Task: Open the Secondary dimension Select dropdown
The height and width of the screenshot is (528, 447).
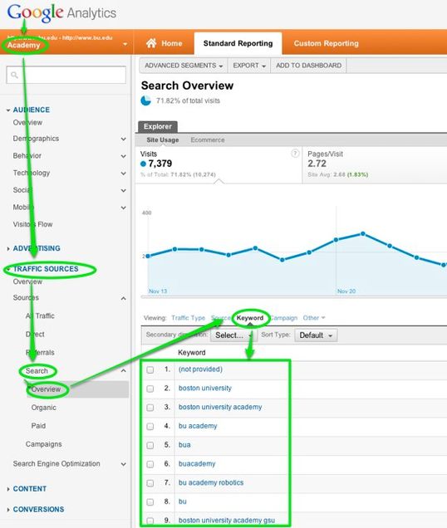Action: [233, 335]
